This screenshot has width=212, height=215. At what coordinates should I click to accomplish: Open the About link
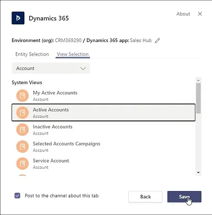click(x=183, y=14)
